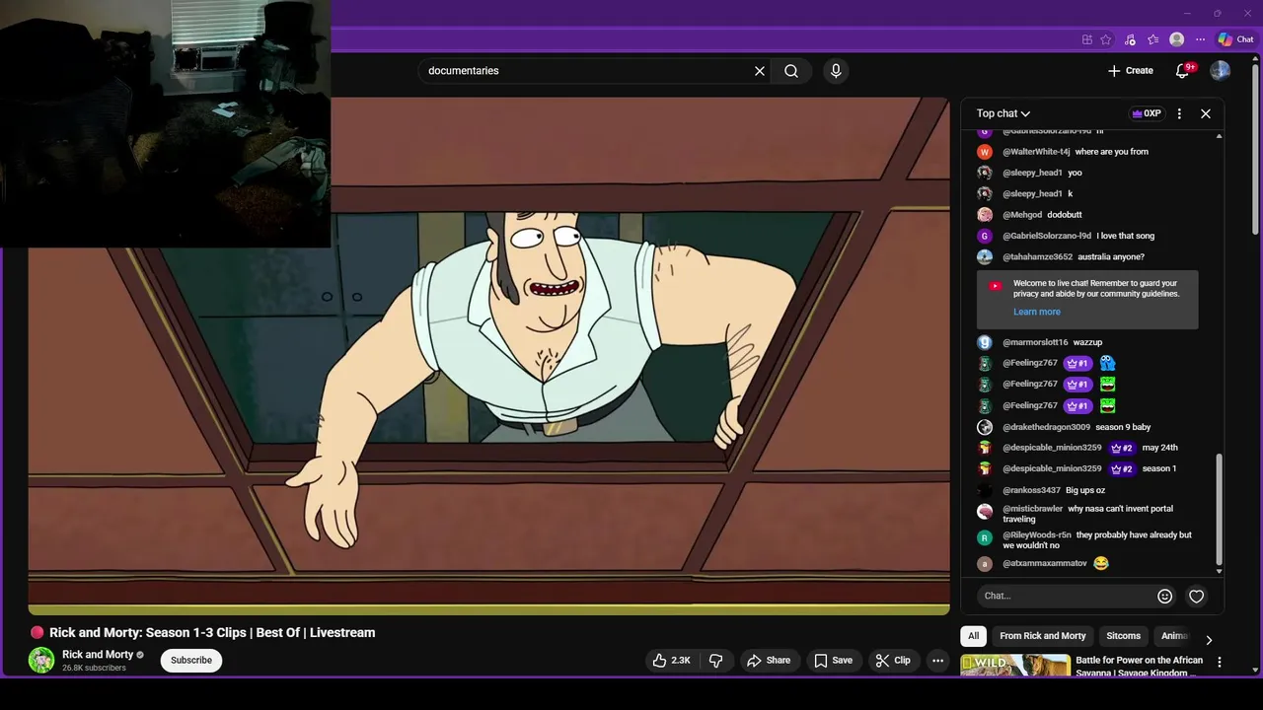Open options menu for Battle for Power video

pyautogui.click(x=1220, y=662)
